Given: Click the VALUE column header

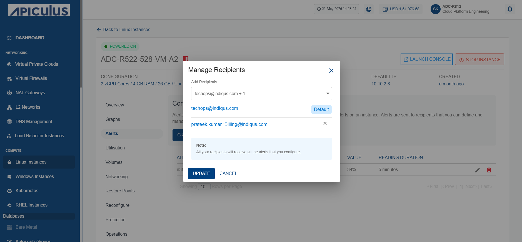Looking at the screenshot, I should point(354,158).
